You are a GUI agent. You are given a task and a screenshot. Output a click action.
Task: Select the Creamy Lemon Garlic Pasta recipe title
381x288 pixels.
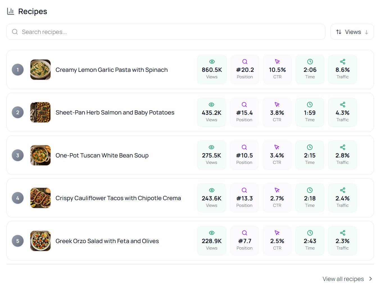tap(112, 70)
